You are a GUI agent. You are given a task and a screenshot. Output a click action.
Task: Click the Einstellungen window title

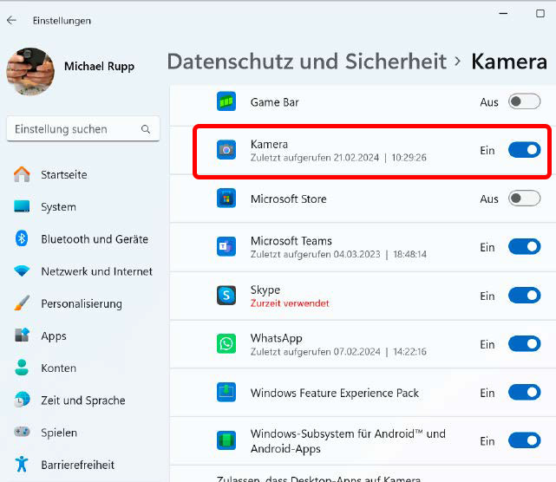pos(62,21)
